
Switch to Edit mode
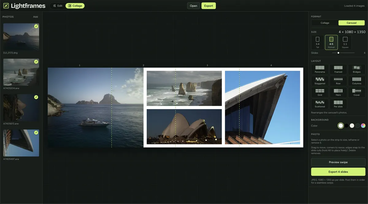(x=58, y=6)
